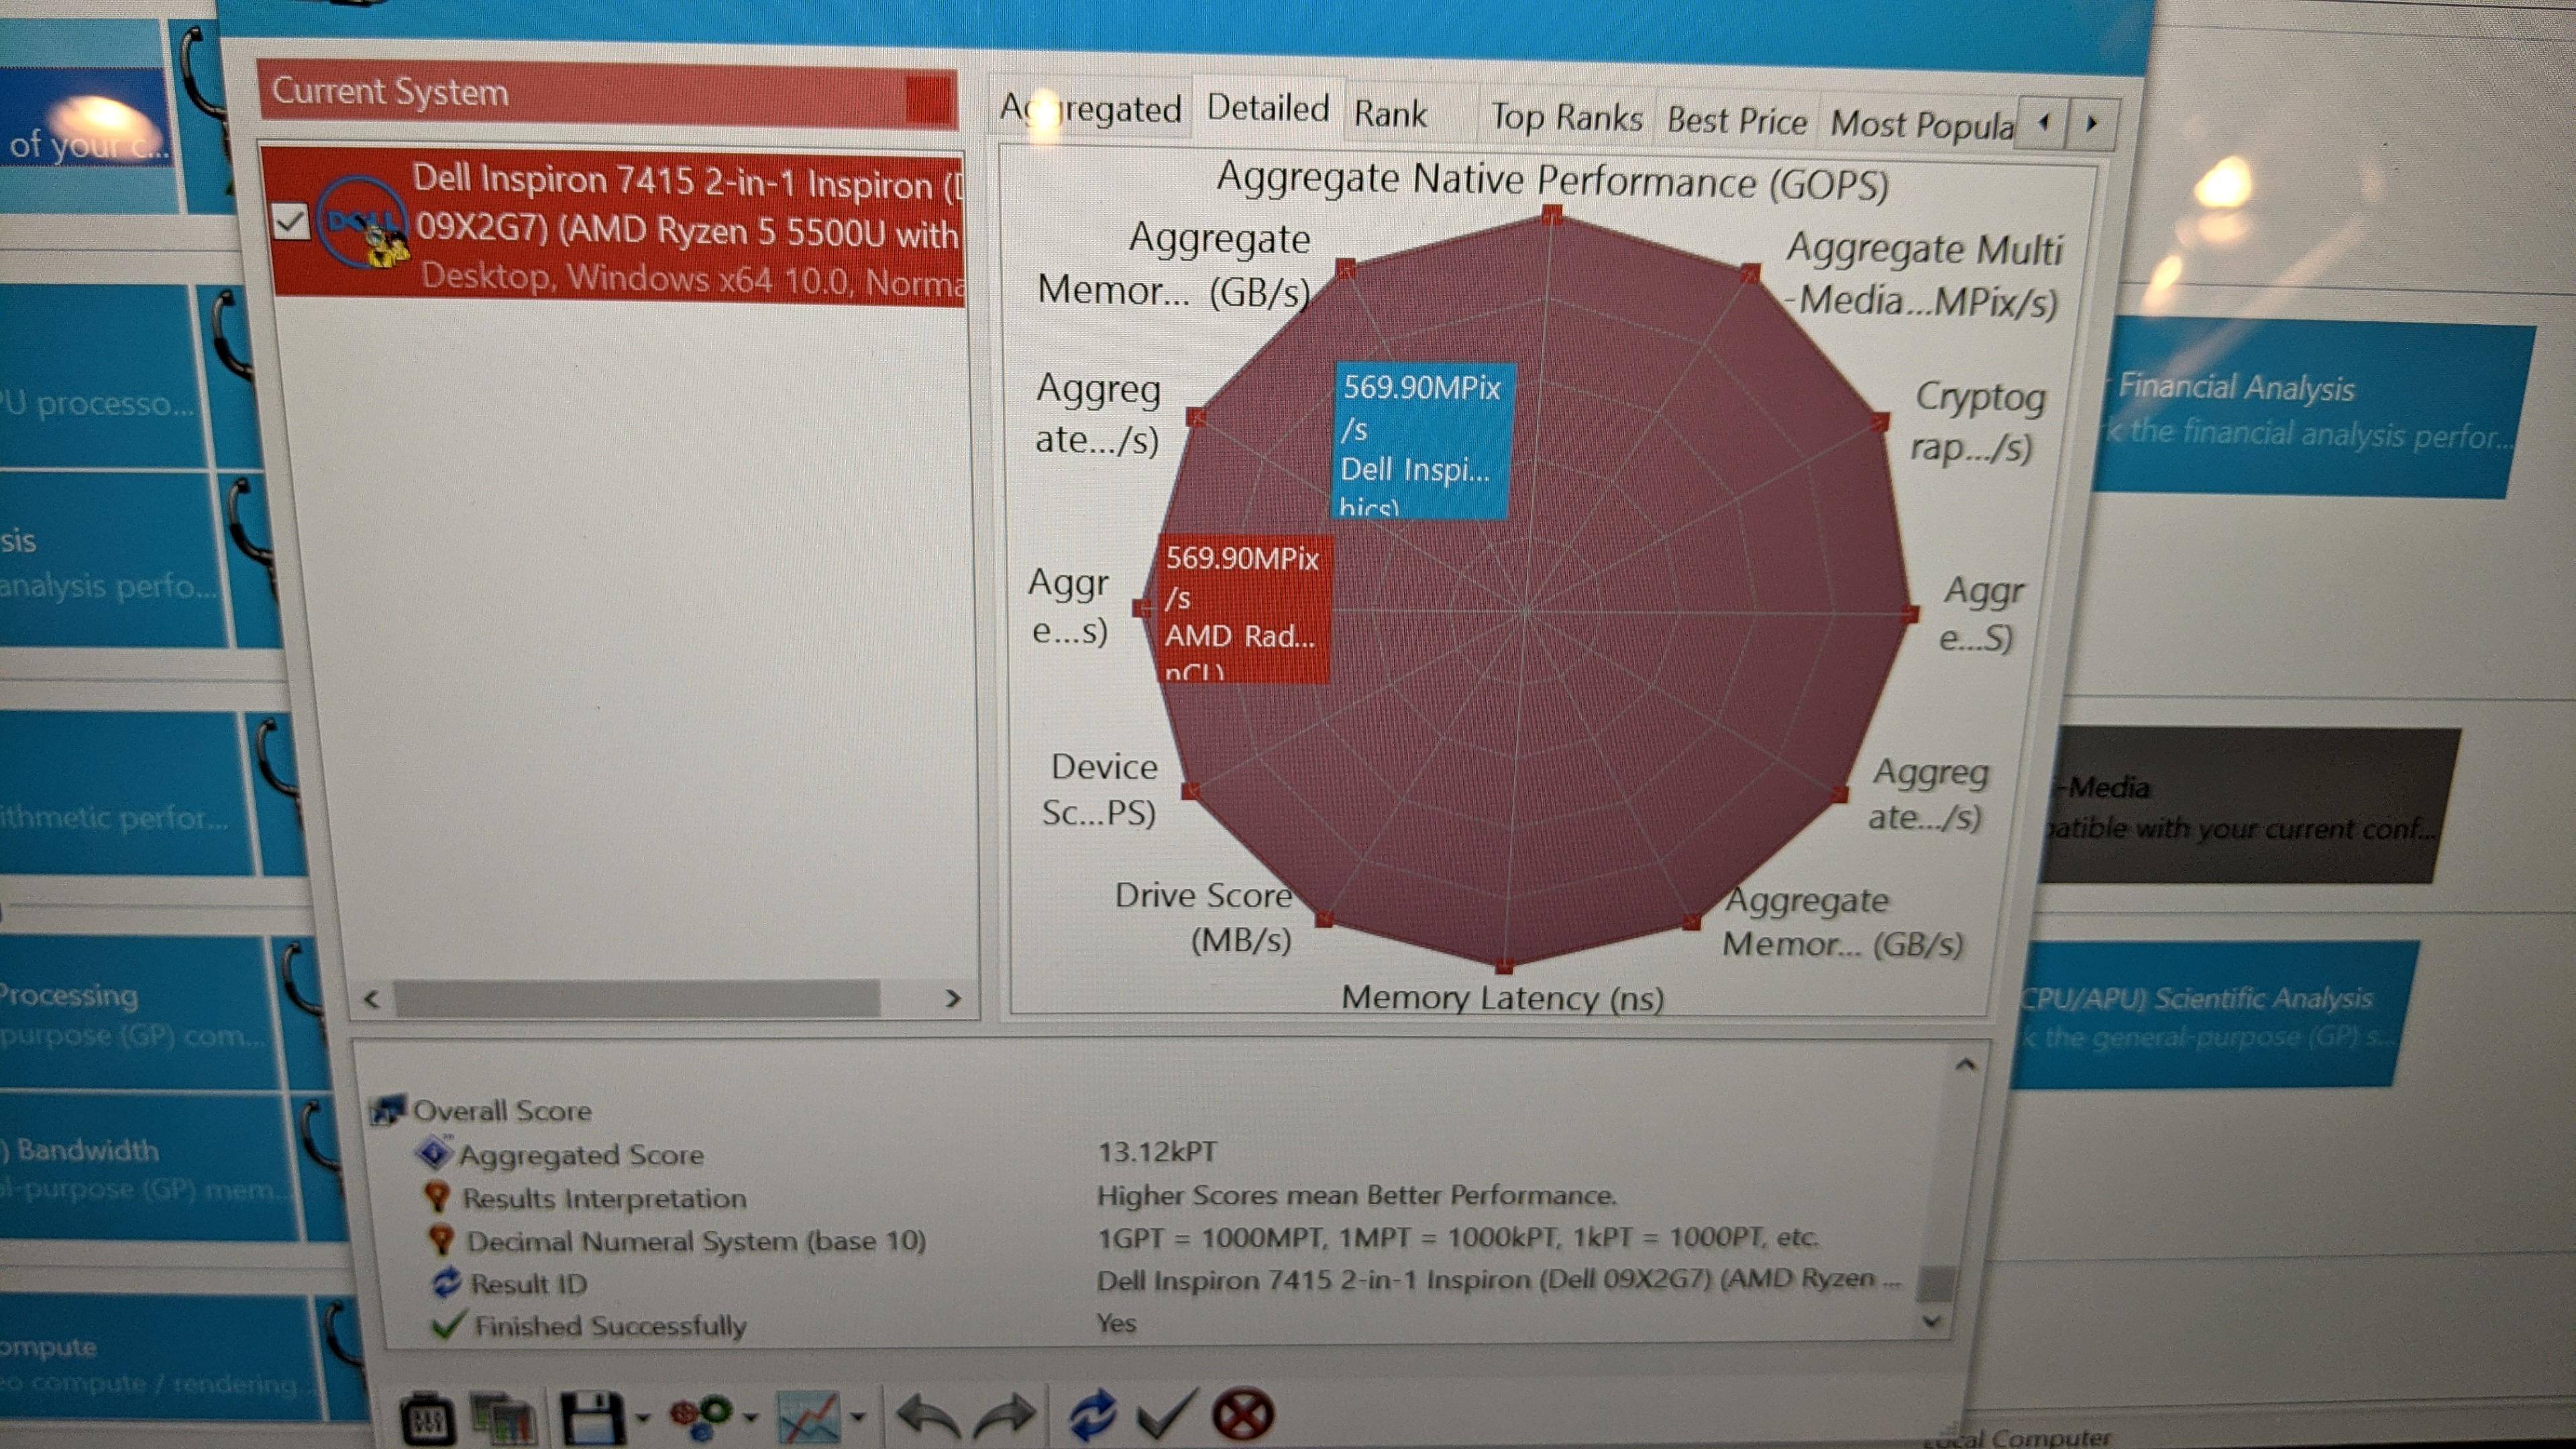Open the Top Ranks tab
2576x1449 pixels.
point(1565,118)
